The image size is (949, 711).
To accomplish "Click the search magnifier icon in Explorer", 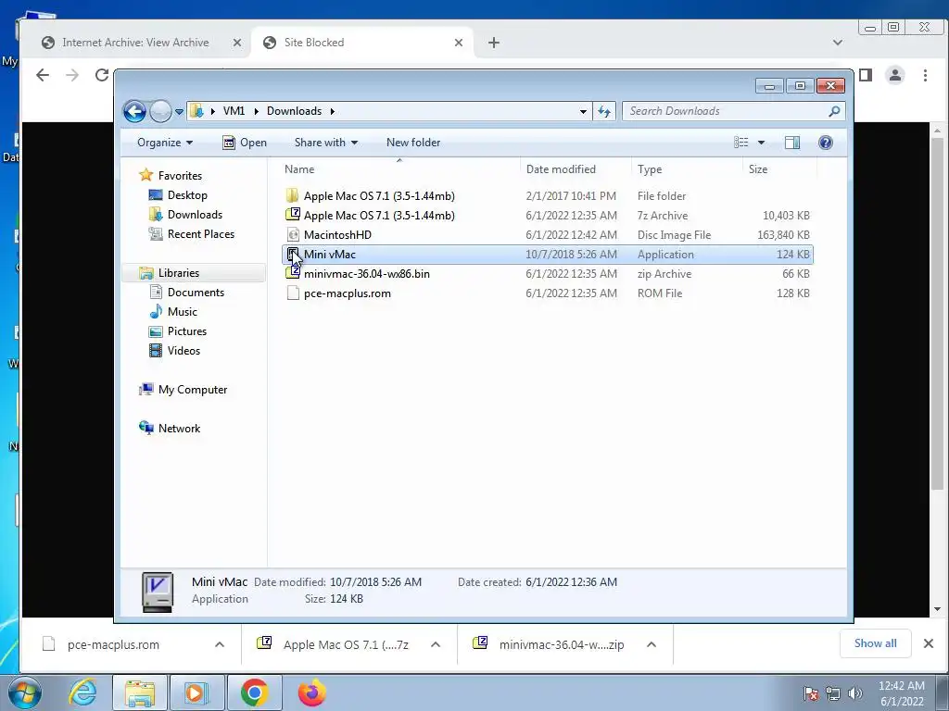I will (x=834, y=111).
